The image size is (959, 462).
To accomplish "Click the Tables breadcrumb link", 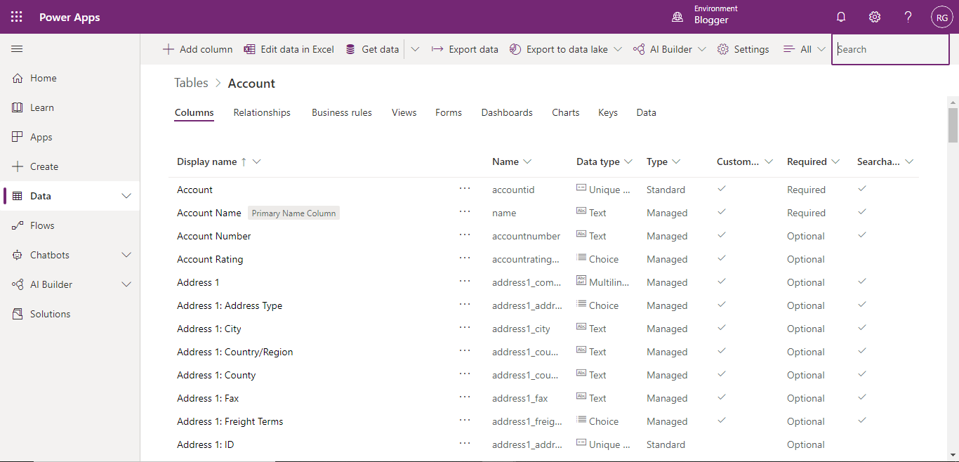I will 190,83.
